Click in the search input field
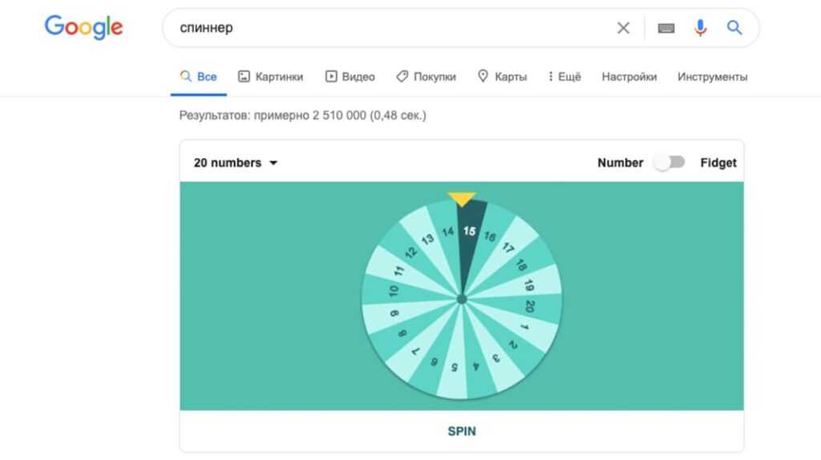This screenshot has height=460, width=821. [x=385, y=28]
